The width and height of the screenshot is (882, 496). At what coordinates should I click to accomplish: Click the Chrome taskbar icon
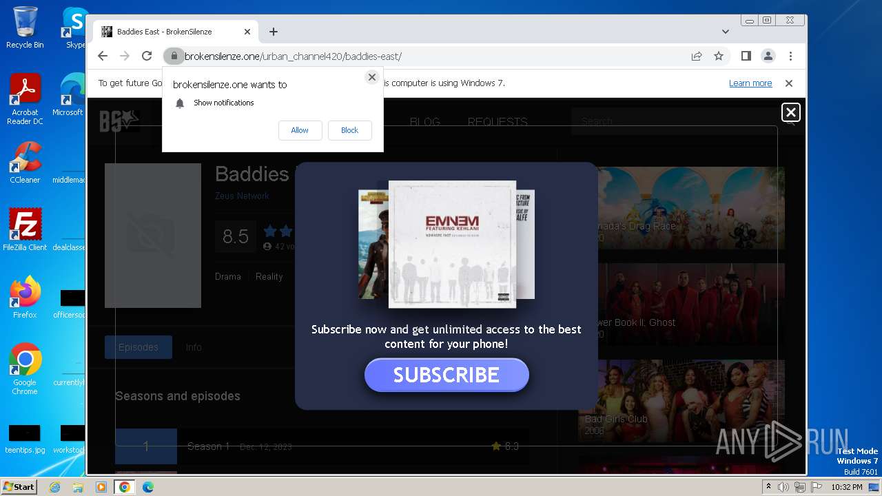(x=125, y=487)
